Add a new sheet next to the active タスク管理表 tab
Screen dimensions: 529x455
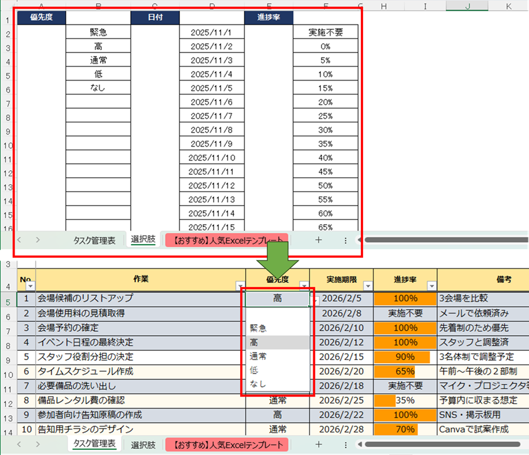point(318,445)
